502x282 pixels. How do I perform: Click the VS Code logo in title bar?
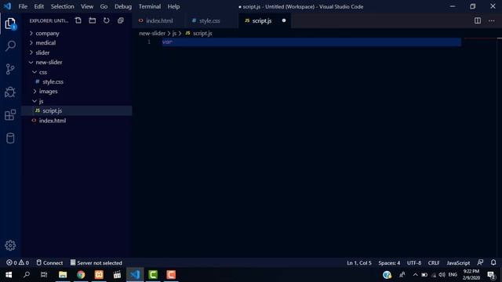point(7,6)
